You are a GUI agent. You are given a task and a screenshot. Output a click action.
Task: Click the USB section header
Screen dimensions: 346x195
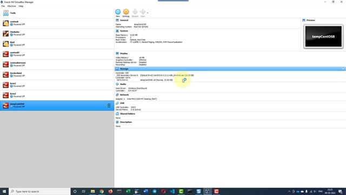coord(122,103)
